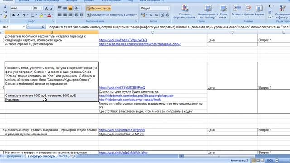Align cell text left
Screen dimensions: 290x163
coord(59,15)
